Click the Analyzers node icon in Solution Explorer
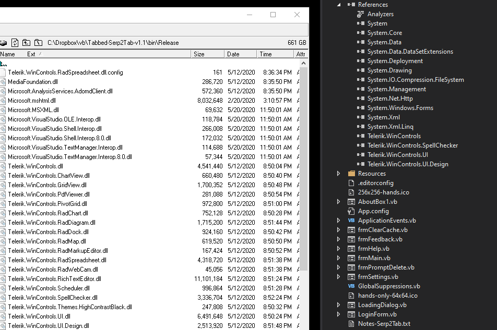 point(360,14)
